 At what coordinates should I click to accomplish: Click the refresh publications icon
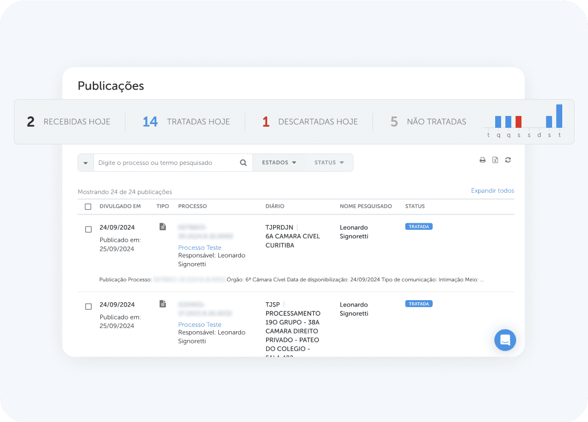tap(508, 159)
